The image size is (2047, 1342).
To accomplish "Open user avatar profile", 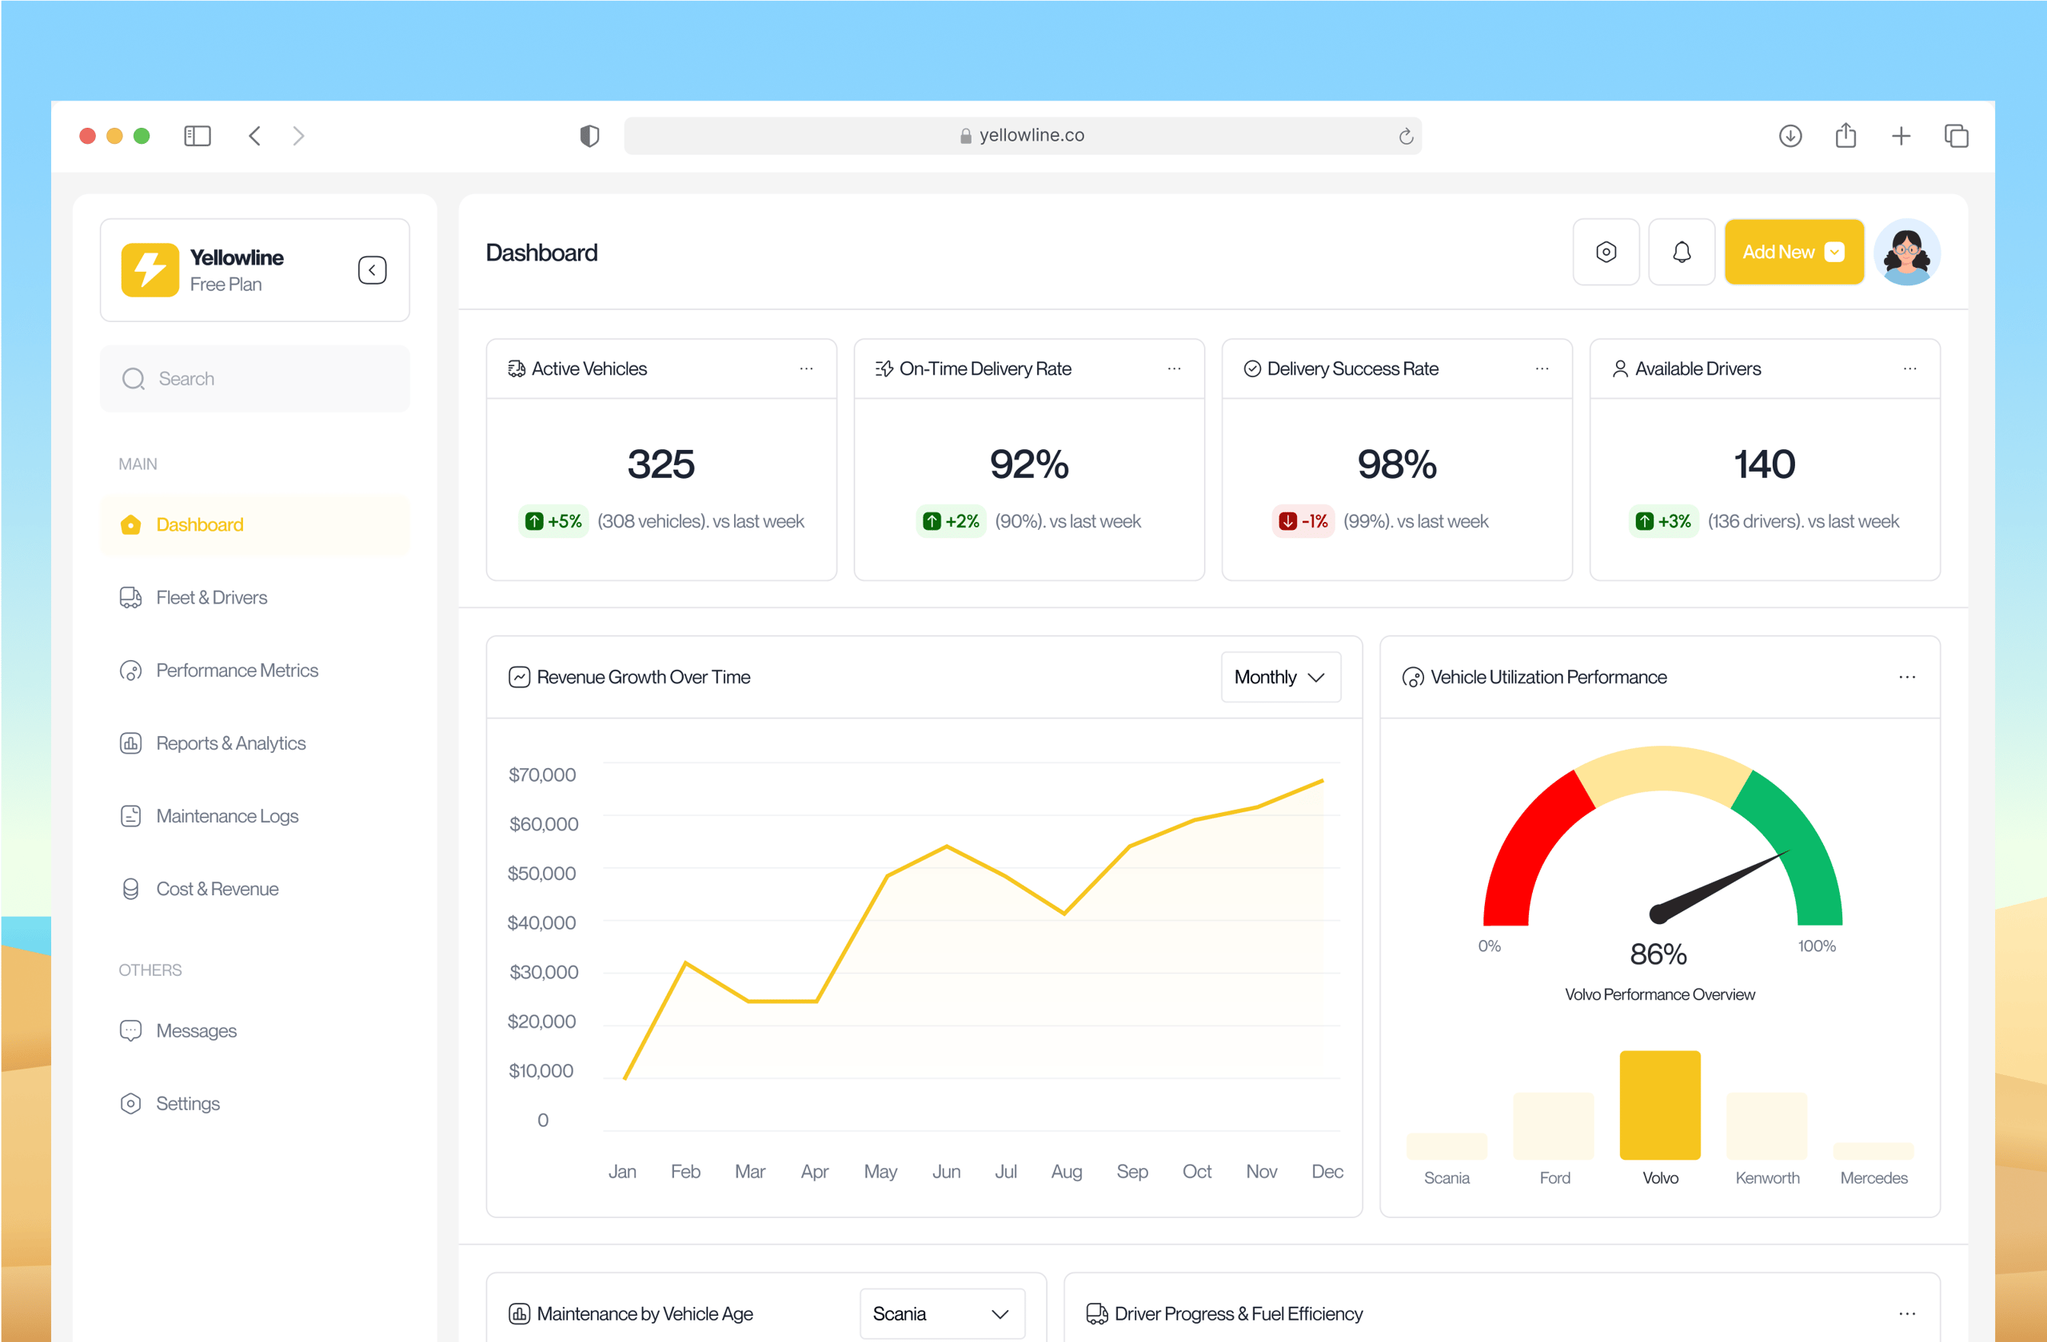I will [1907, 252].
